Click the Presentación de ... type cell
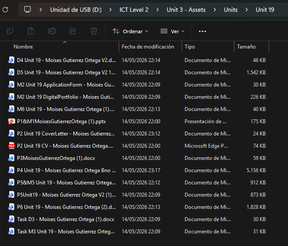Viewport: 288px width, 246px height. click(206, 121)
